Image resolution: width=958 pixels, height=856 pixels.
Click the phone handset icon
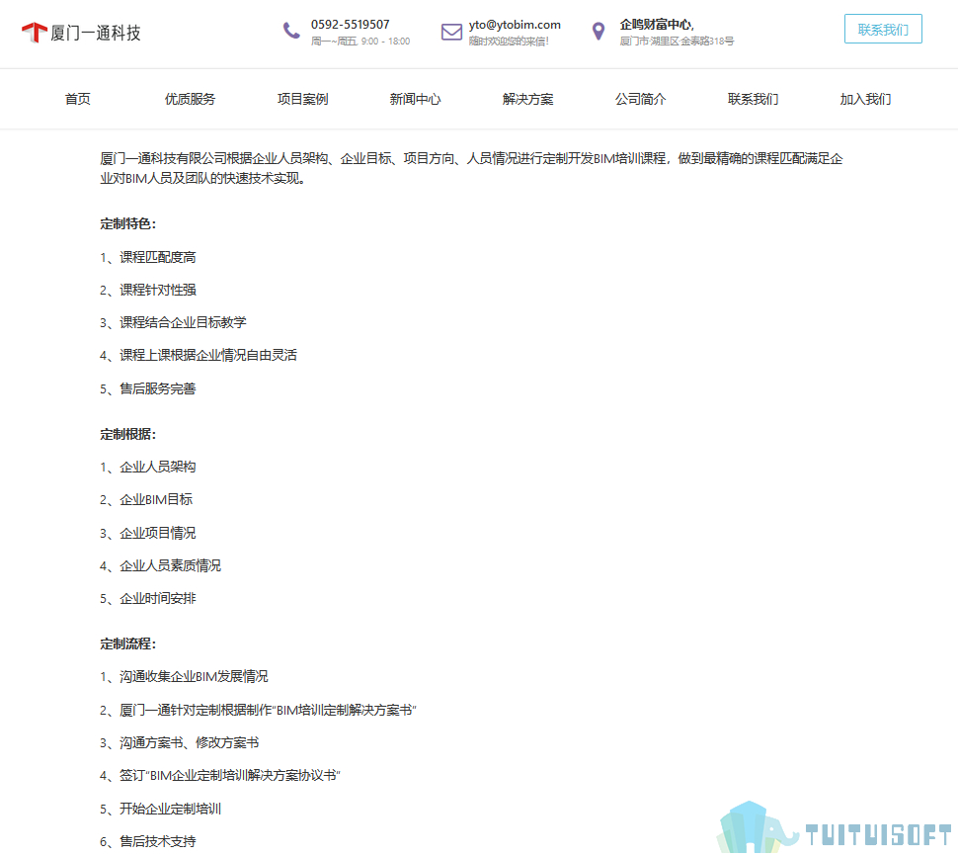point(291,30)
